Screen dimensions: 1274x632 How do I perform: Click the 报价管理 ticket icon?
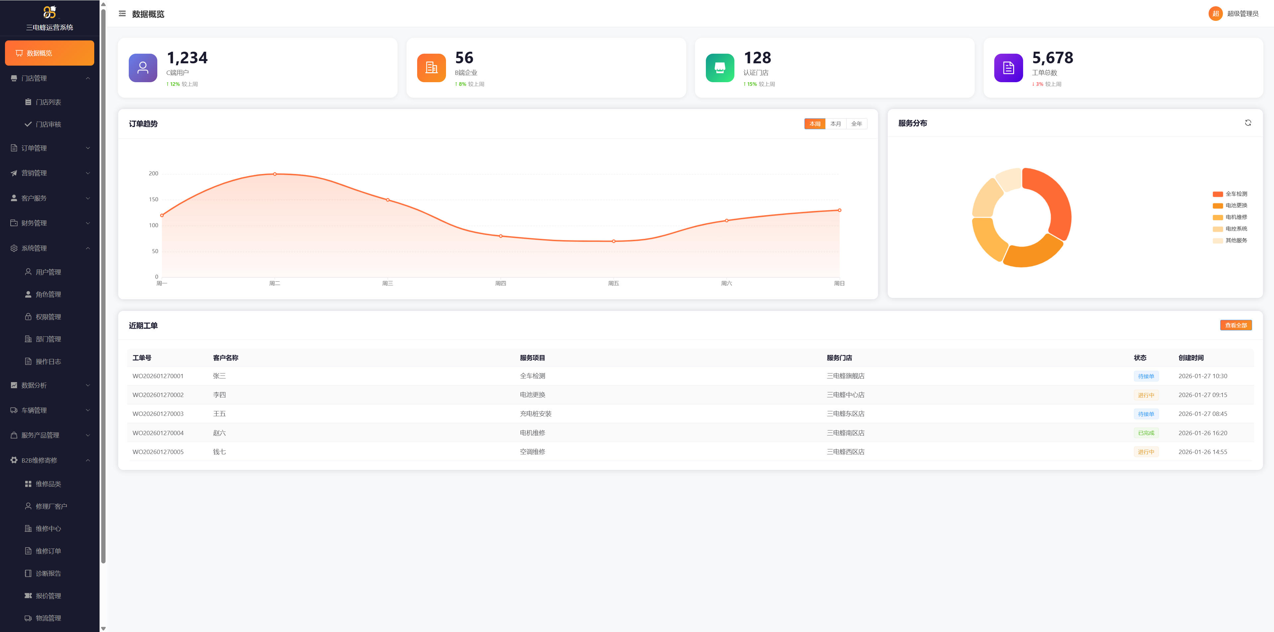point(28,596)
